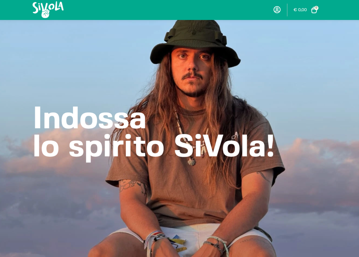
Task: Click the shell pendant on the necklace
Action: click(x=191, y=162)
